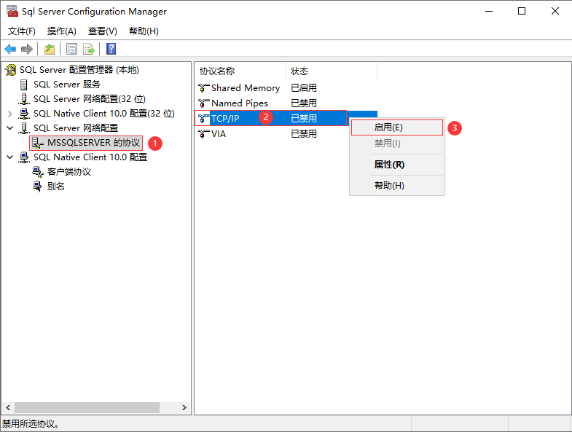Open the 帮助(H) menu in menu bar
Screen dimensions: 572x432
[144, 31]
